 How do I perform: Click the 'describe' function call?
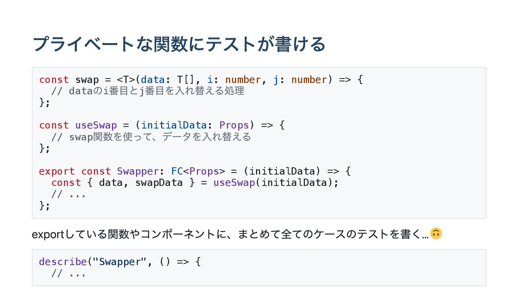click(63, 262)
